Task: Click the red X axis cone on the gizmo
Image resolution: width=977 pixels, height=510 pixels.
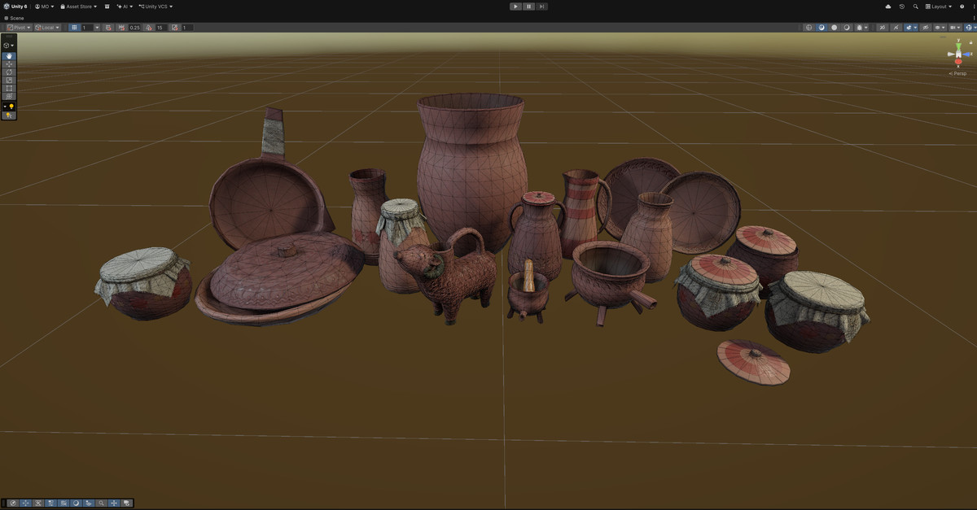Action: tap(958, 61)
